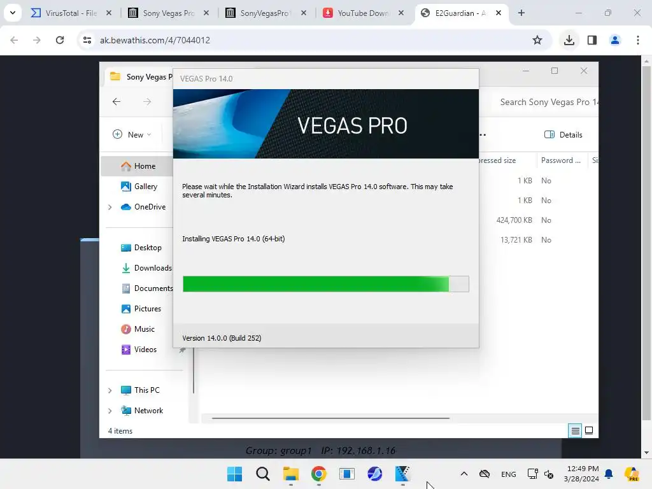
Task: Open the Music folder in sidebar
Action: 138,329
